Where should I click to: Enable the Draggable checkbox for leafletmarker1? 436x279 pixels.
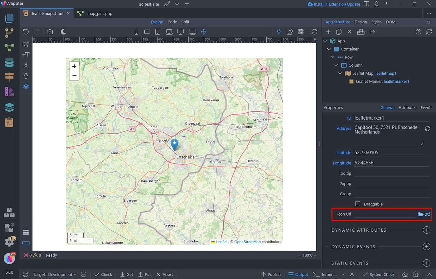click(x=358, y=204)
